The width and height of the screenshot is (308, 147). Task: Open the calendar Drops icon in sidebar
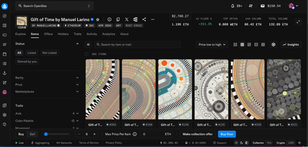point(5,54)
